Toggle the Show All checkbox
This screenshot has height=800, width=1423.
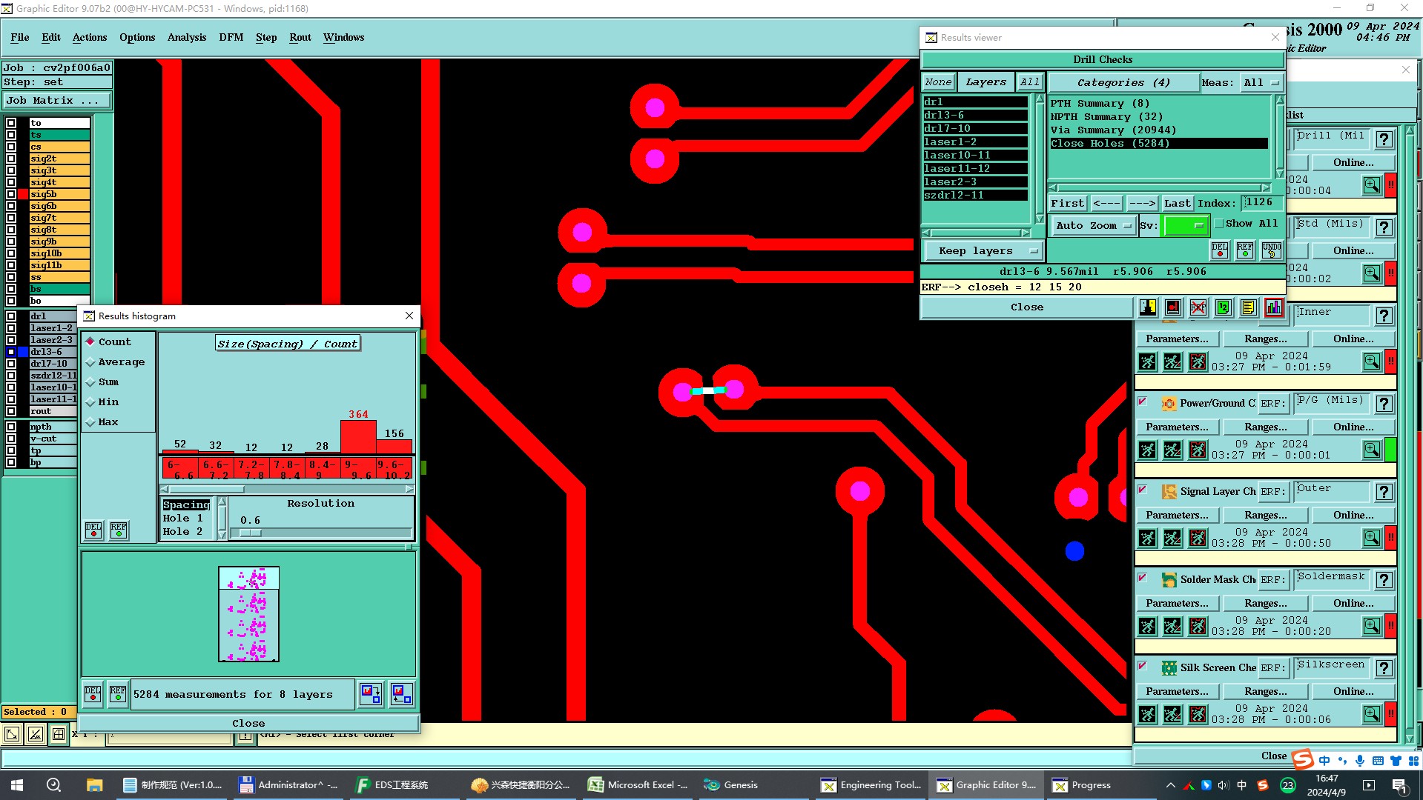pyautogui.click(x=1218, y=224)
